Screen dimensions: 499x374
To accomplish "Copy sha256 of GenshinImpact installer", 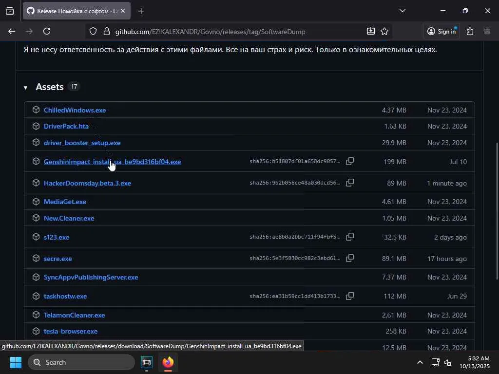I will (x=350, y=161).
